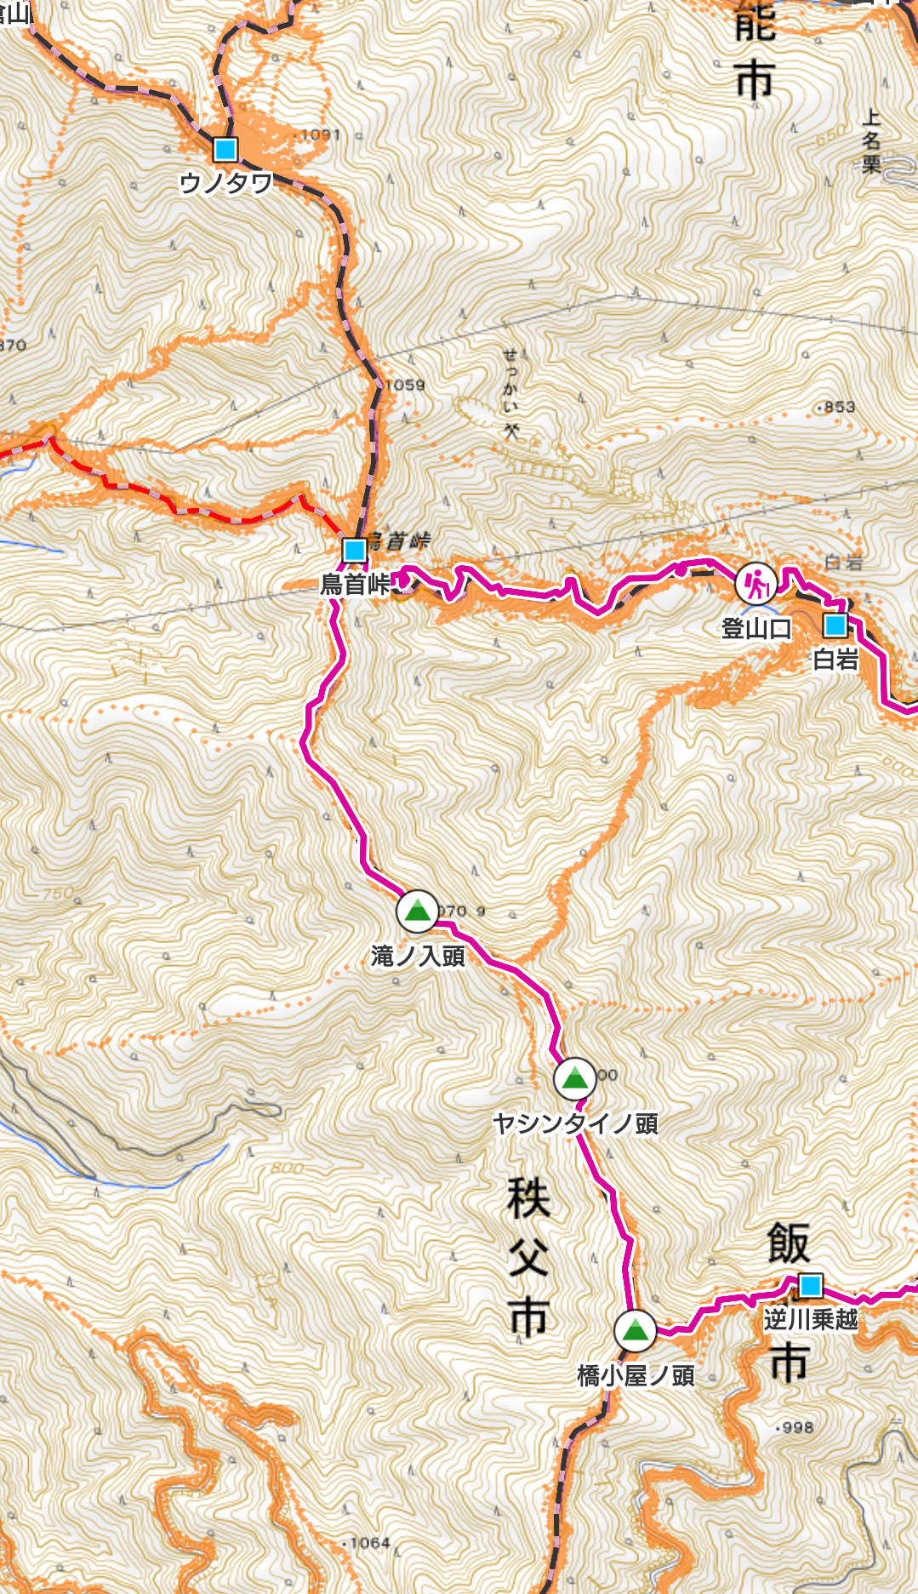The image size is (918, 1594).
Task: Click the 橋小屋ノ頭 text label
Action: (636, 1376)
